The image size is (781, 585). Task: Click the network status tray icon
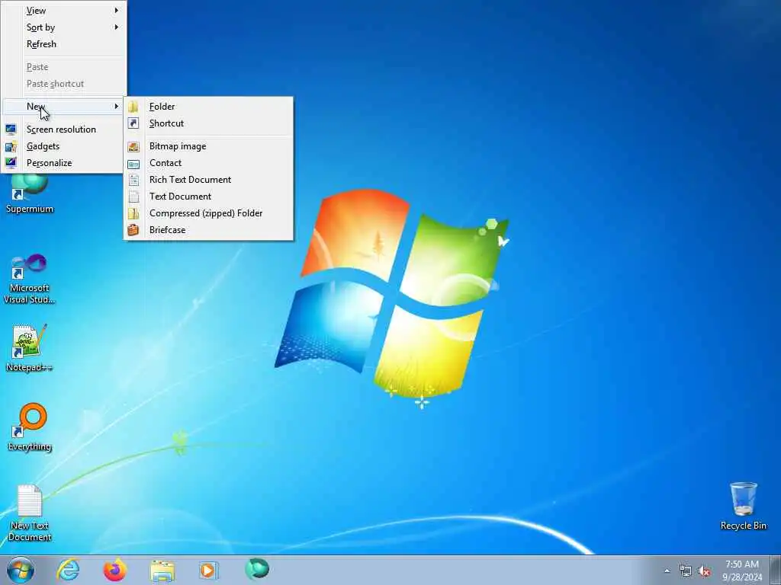click(686, 571)
